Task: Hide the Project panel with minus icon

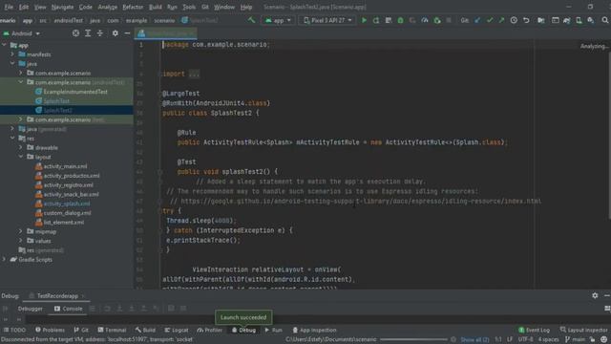Action: [127, 33]
